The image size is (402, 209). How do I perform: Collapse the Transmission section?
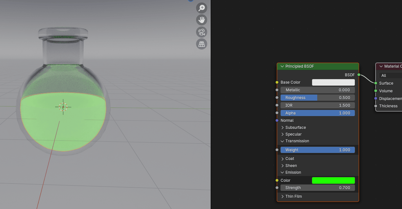pos(283,141)
